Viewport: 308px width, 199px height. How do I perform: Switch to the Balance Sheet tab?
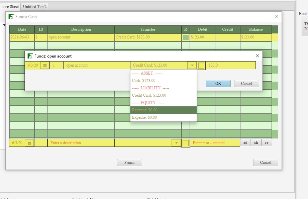coord(9,7)
